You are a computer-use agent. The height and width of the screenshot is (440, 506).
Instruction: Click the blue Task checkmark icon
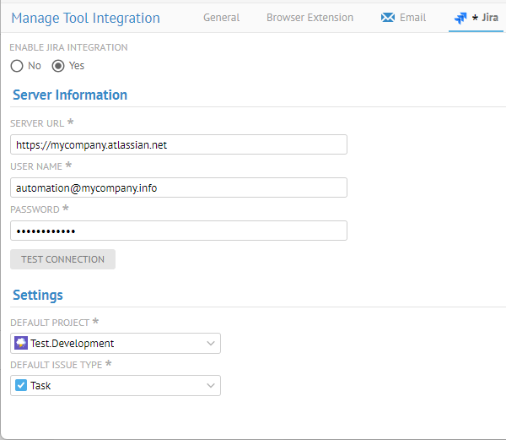point(21,386)
